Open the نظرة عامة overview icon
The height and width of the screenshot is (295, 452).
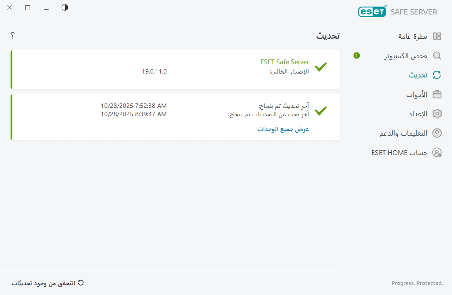437,36
